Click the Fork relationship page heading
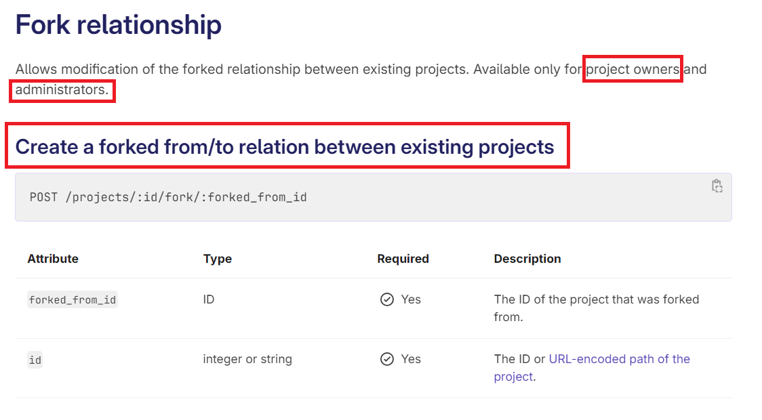Viewport: 762px width, 420px height. (x=119, y=25)
